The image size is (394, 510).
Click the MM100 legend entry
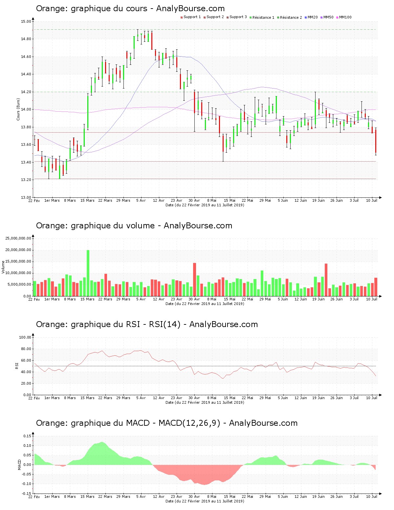(x=344, y=17)
